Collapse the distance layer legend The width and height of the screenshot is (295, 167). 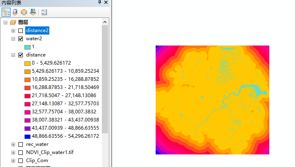(x=13, y=55)
